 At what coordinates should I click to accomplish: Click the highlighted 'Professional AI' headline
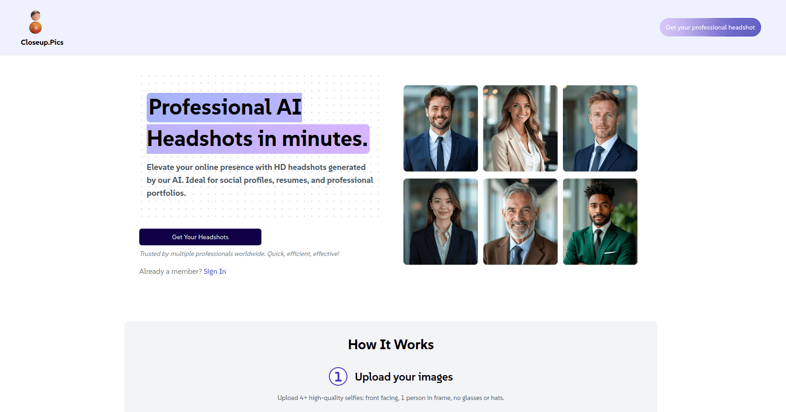[225, 108]
